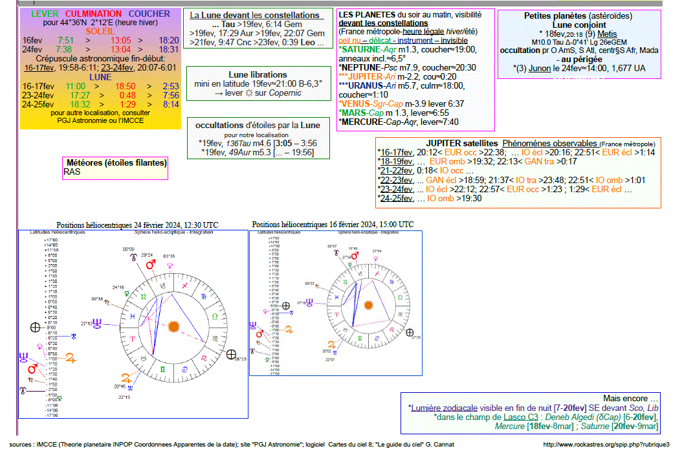Click Libra sign in 16 février zodiac ring
The image size is (682, 455).
click(400, 298)
